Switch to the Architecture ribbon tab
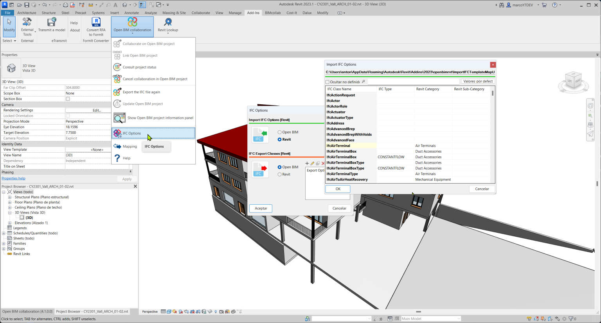This screenshot has width=601, height=323. 27,12
